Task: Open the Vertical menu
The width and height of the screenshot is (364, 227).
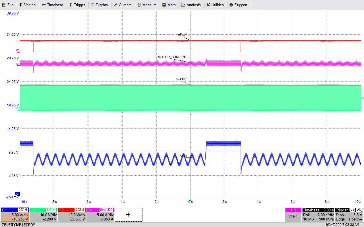Action: [28, 5]
